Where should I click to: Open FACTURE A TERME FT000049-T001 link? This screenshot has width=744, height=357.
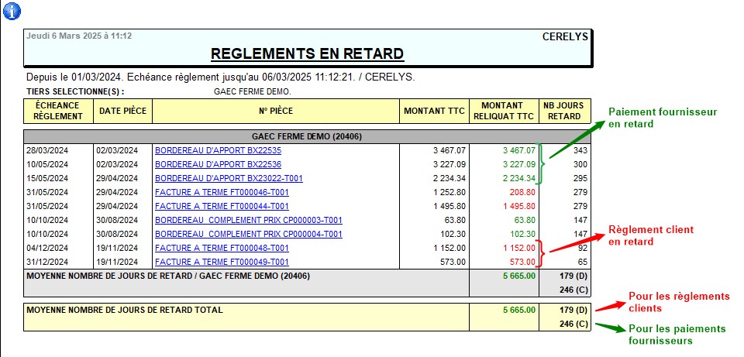[222, 262]
